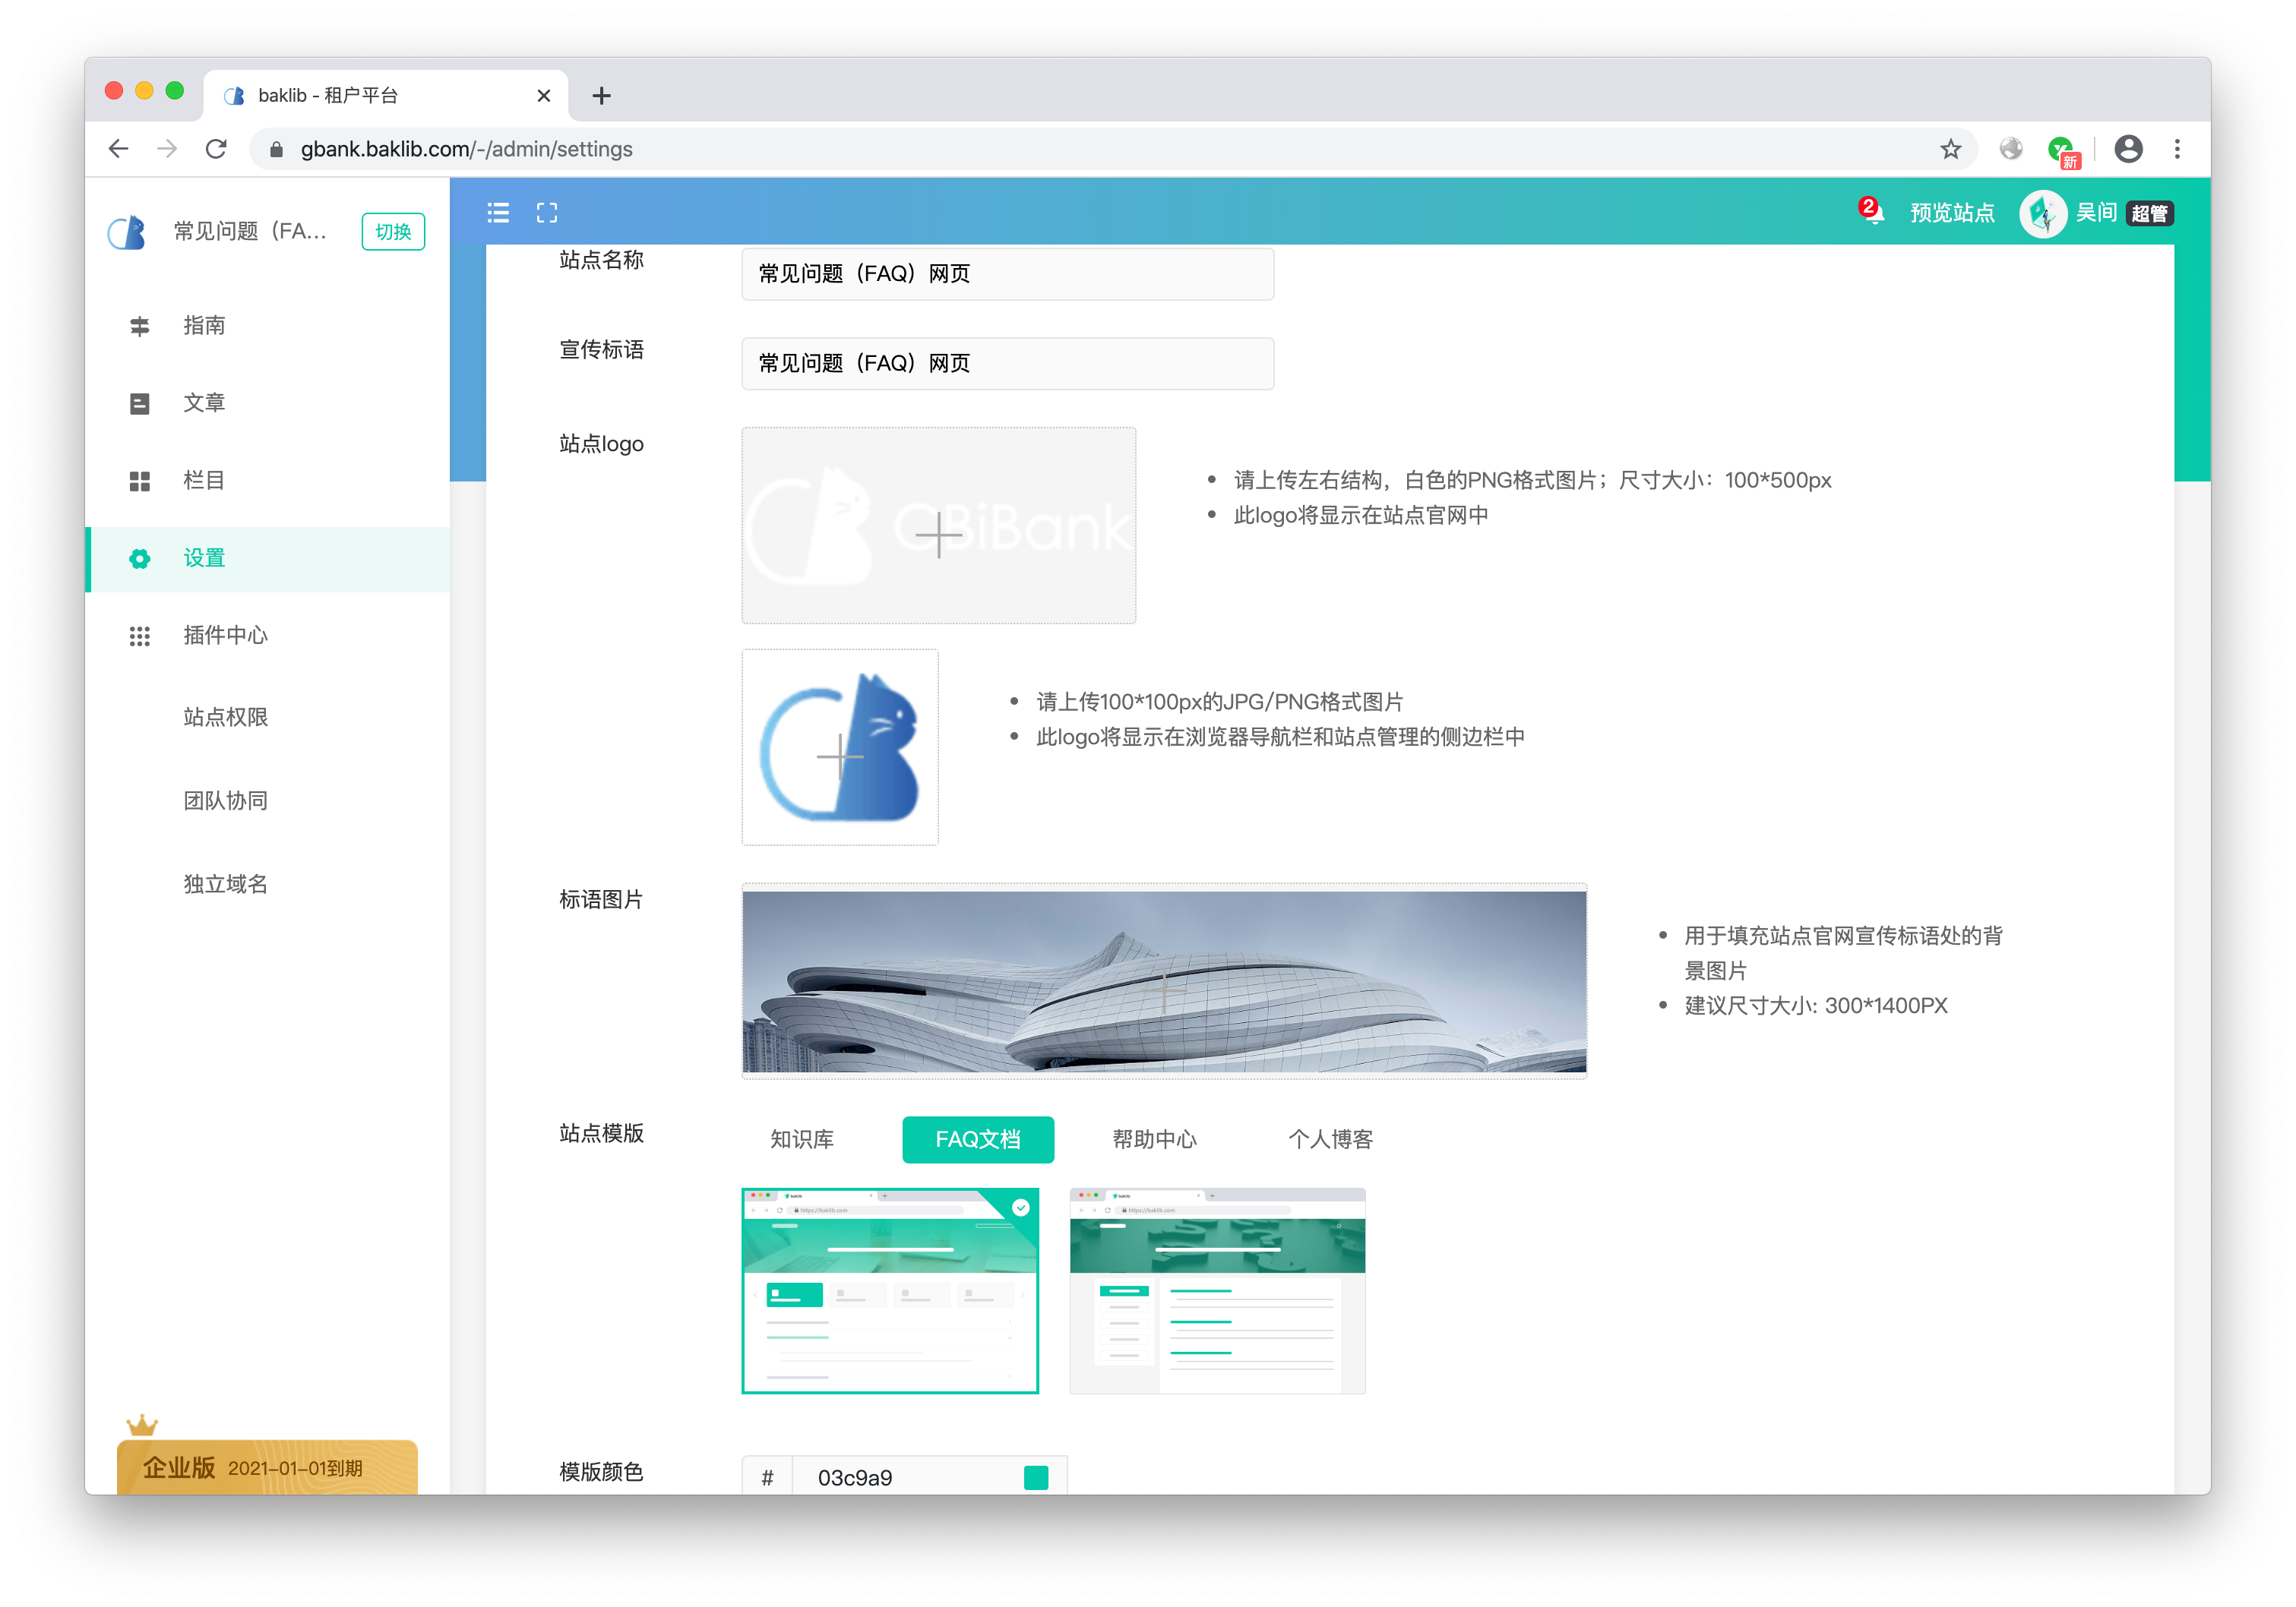Click the 宣传标语 input field

[x=1007, y=364]
